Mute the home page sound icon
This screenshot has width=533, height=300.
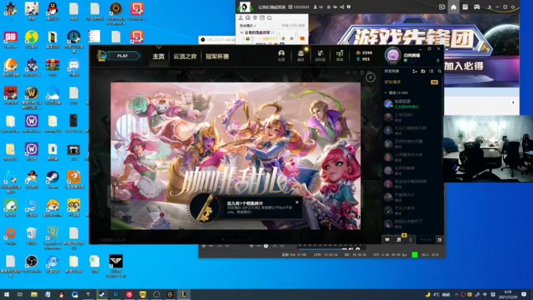(347, 73)
